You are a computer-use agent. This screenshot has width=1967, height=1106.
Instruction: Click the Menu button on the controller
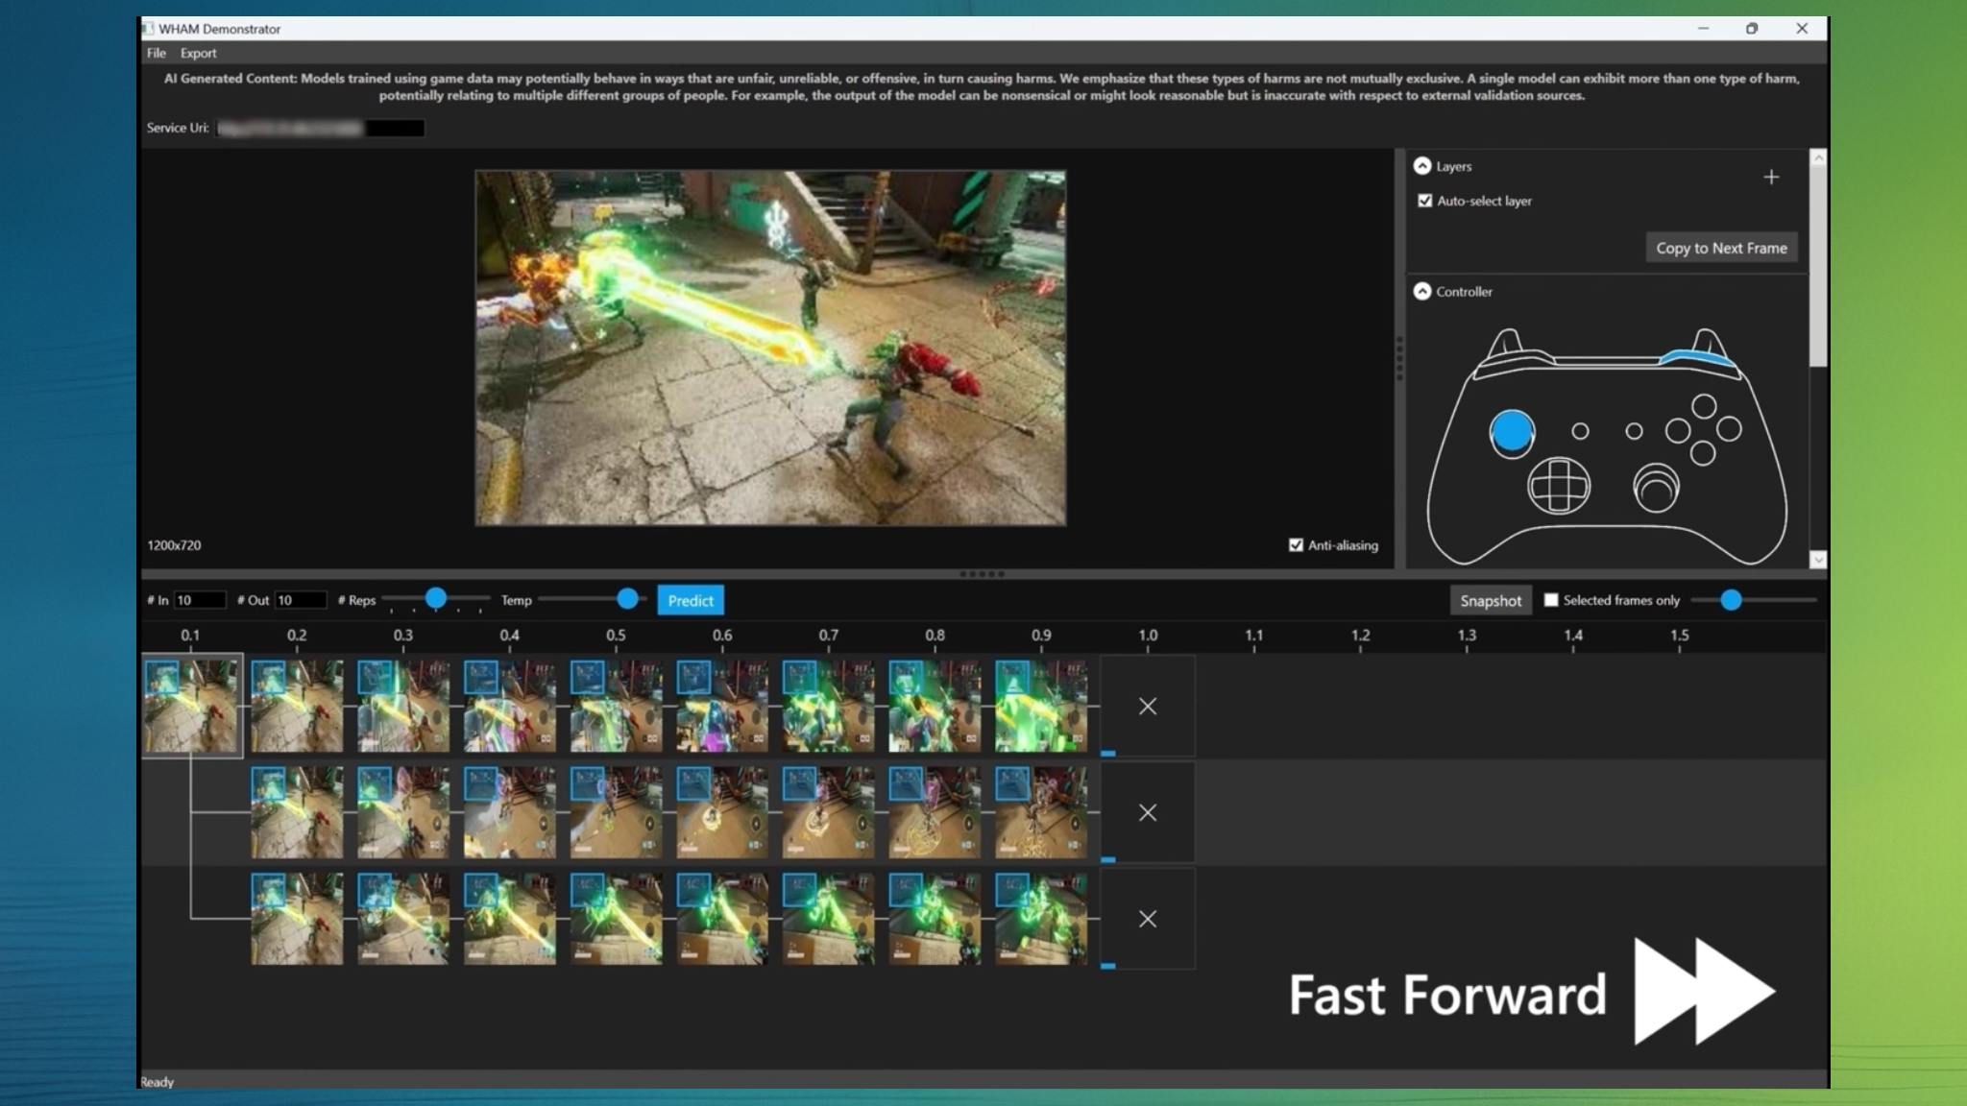coord(1634,431)
